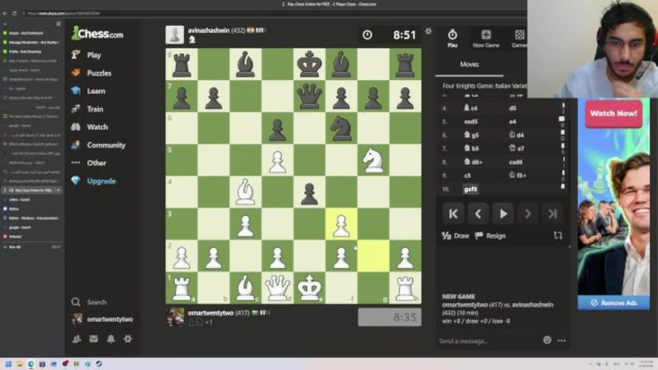Select move cxd6 in move list
This screenshot has height=370, width=658.
(x=516, y=162)
